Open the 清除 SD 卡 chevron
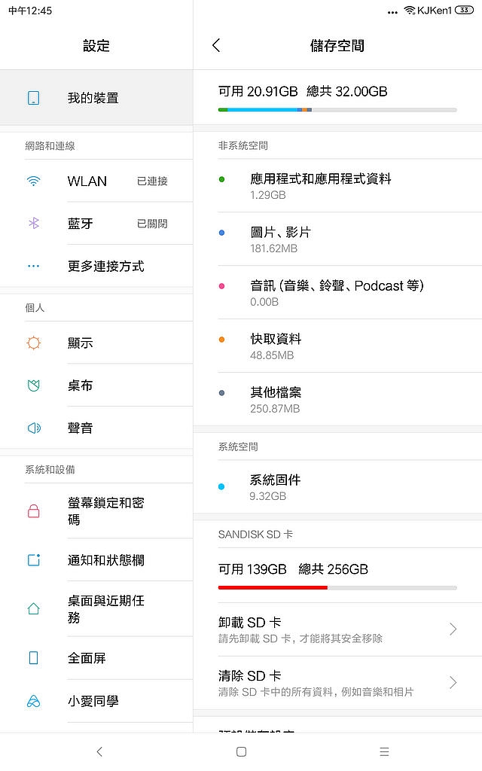 pyautogui.click(x=453, y=682)
